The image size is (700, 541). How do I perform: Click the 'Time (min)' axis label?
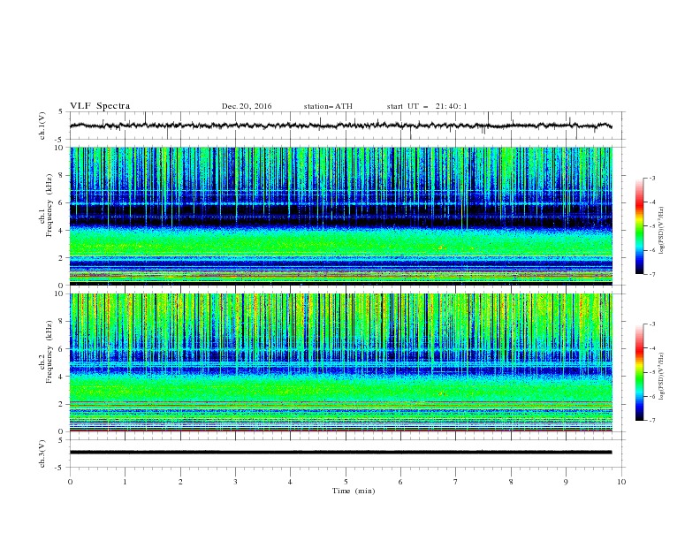click(x=354, y=491)
